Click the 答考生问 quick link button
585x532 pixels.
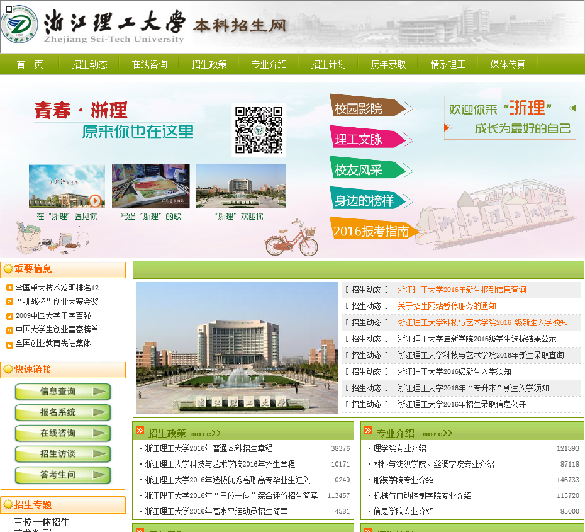pyautogui.click(x=63, y=475)
